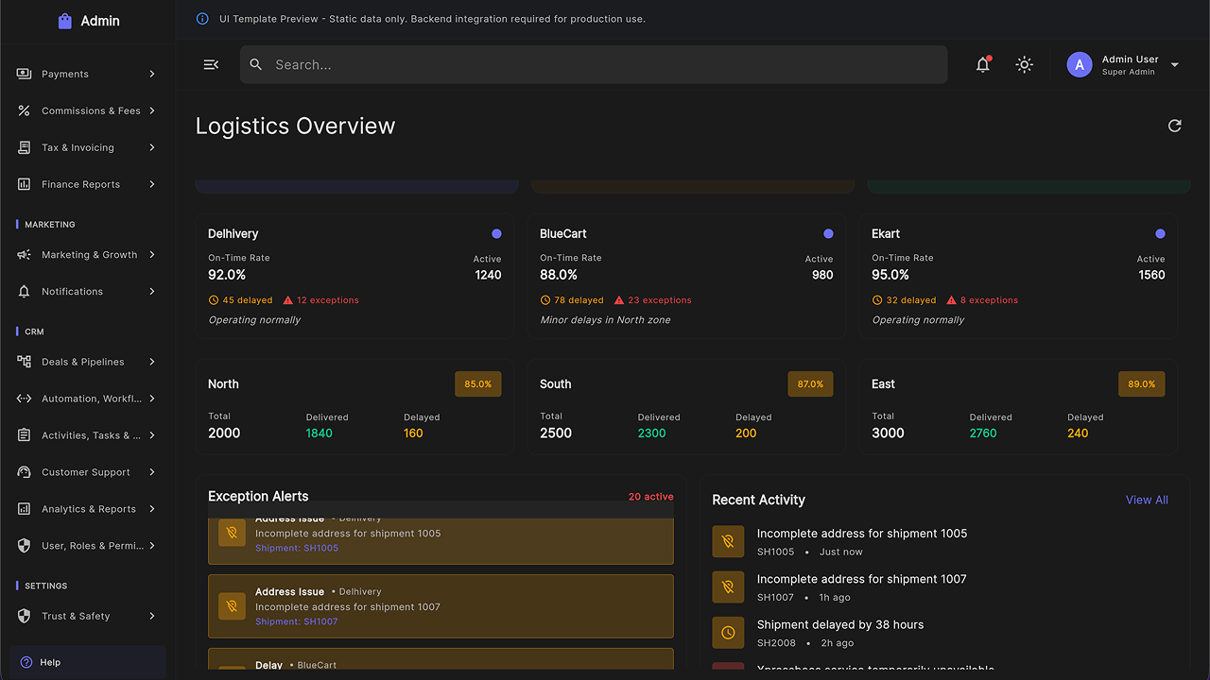
Task: Open Customer Support menu
Action: coord(87,472)
